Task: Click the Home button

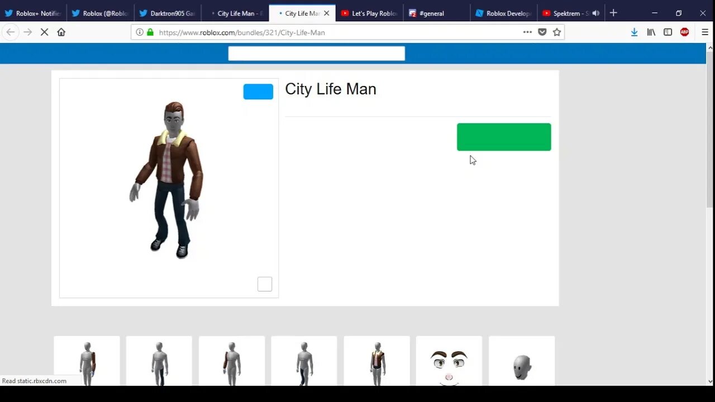Action: click(x=61, y=32)
